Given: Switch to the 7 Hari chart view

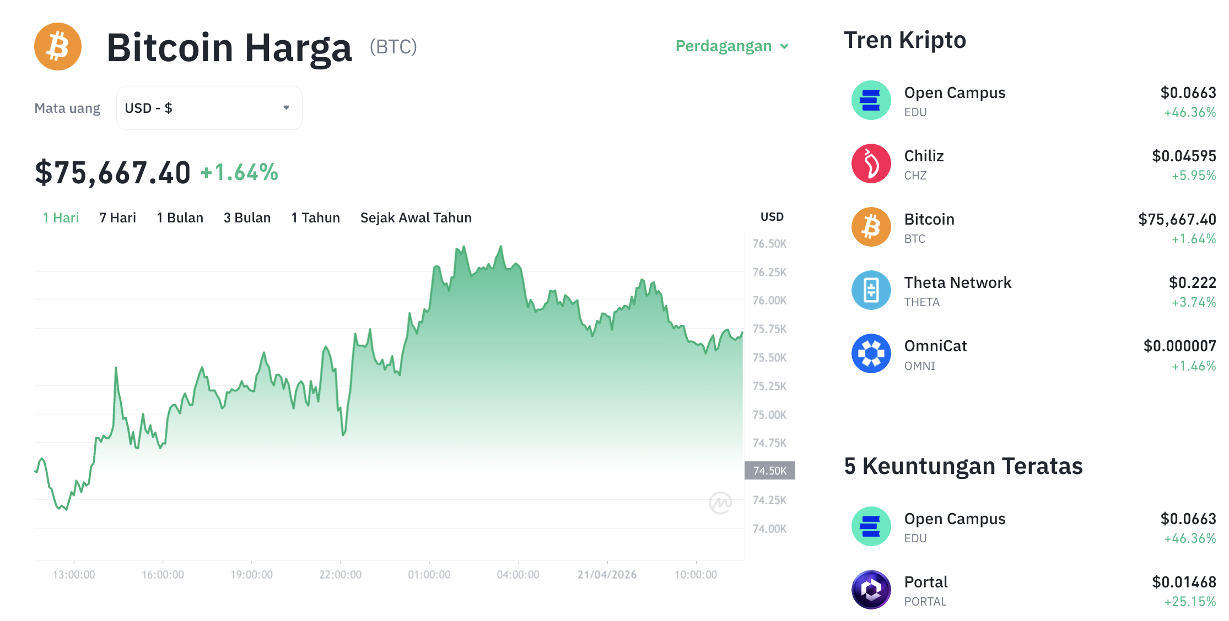Looking at the screenshot, I should (117, 217).
